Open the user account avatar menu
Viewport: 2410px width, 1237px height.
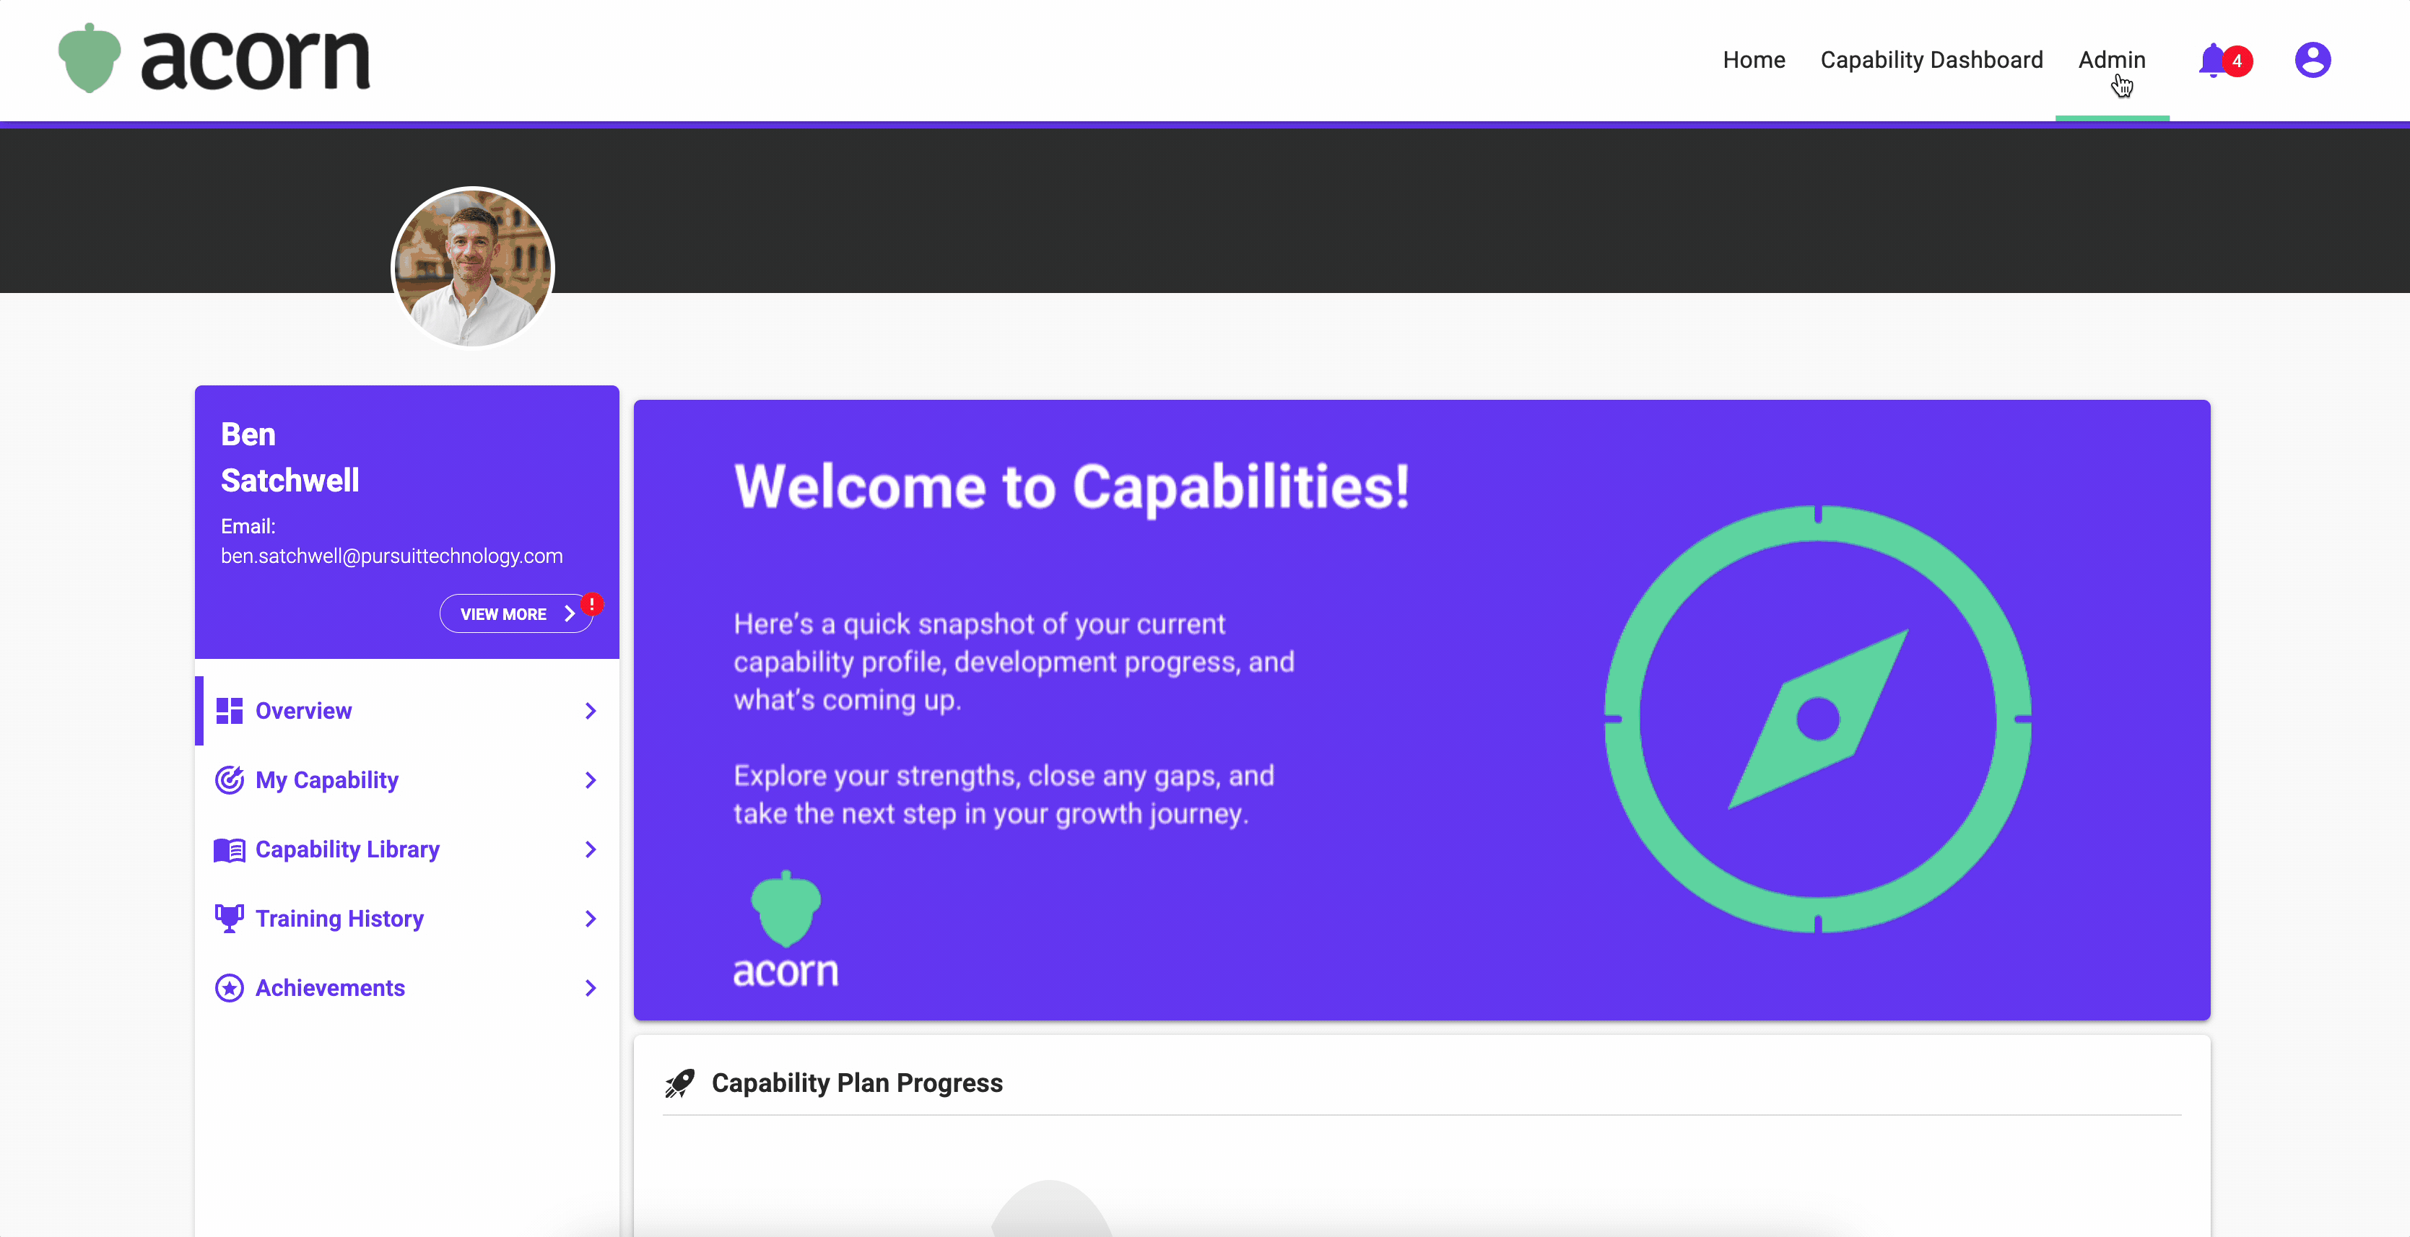click(x=2312, y=60)
